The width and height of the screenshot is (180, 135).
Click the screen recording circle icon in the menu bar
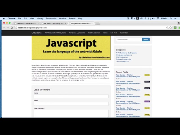[128, 18]
